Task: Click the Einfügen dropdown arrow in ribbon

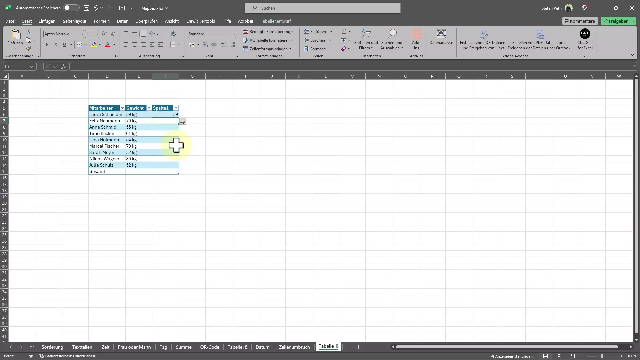Action: [331, 31]
